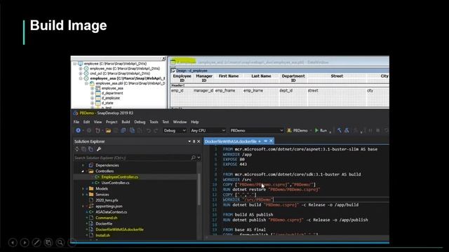Image resolution: width=449 pixels, height=252 pixels.
Task: Collapse the employee_asa target in PowerBuilder tree
Action: pyautogui.click(x=81, y=78)
